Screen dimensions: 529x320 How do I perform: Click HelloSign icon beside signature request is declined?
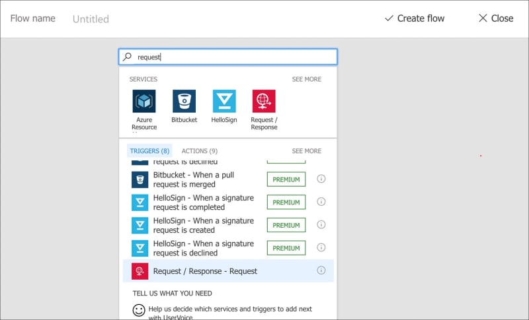pos(140,248)
